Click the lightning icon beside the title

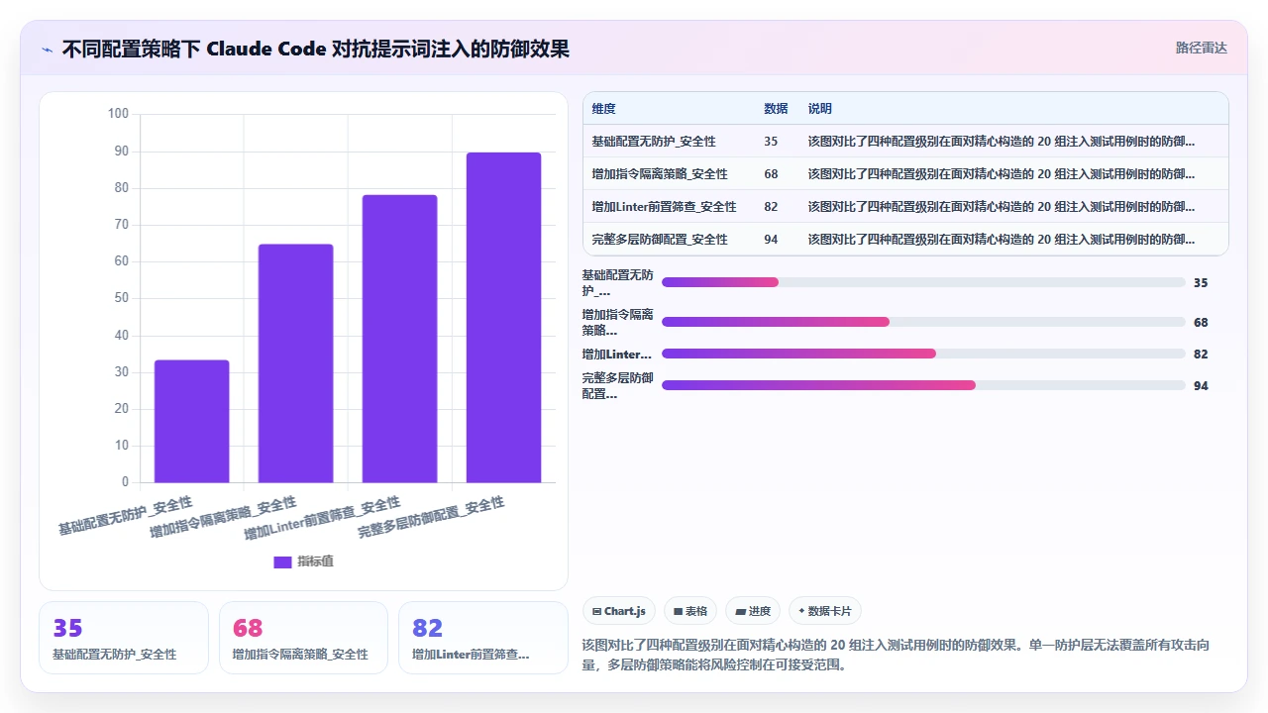(47, 49)
